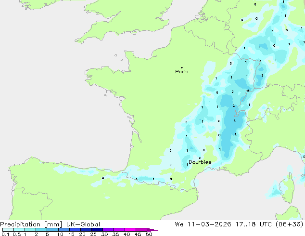Click the Paris city label

[182, 72]
